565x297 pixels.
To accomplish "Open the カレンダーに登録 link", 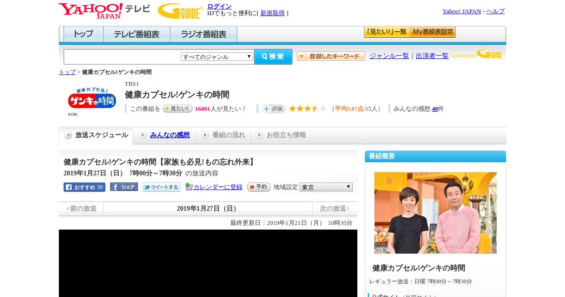I will click(x=218, y=187).
